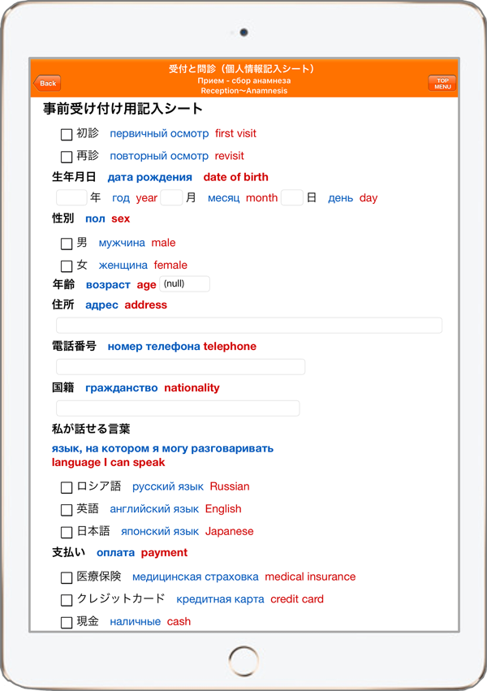The width and height of the screenshot is (487, 691).
Task: Tick the 英語 English language checkbox
Action: pos(67,510)
